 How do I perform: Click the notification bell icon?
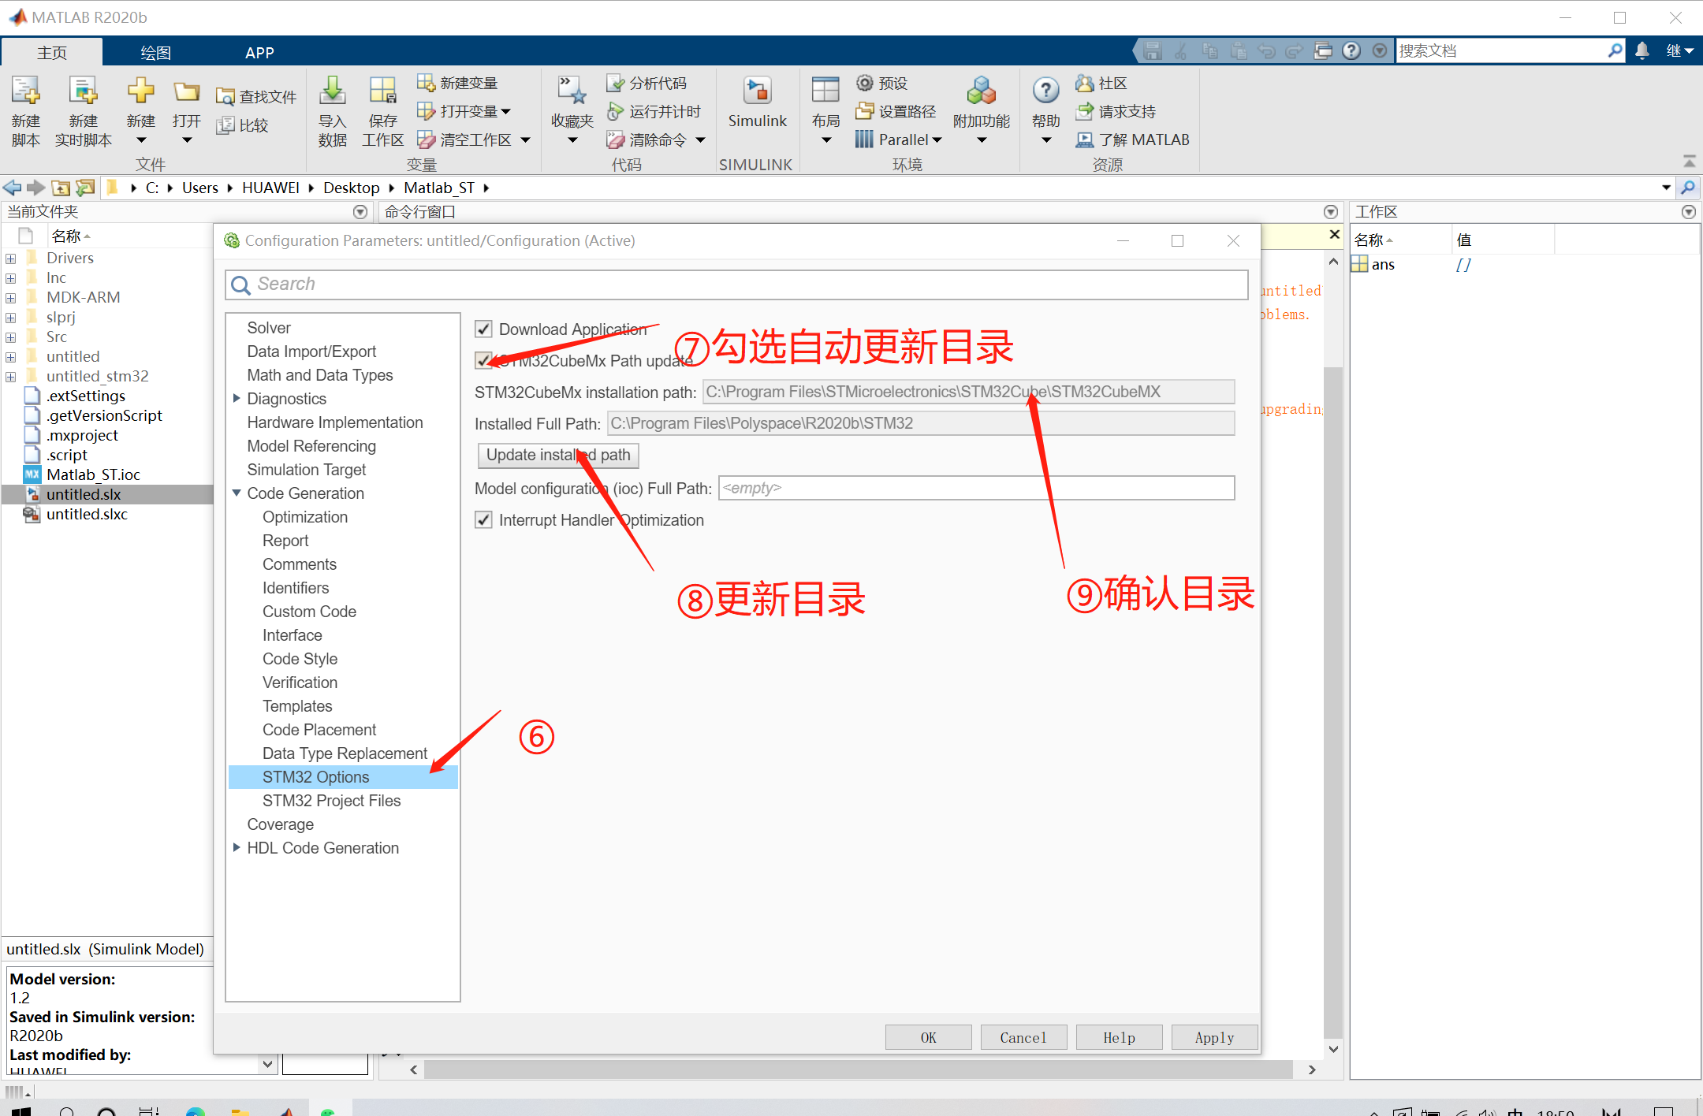1642,50
